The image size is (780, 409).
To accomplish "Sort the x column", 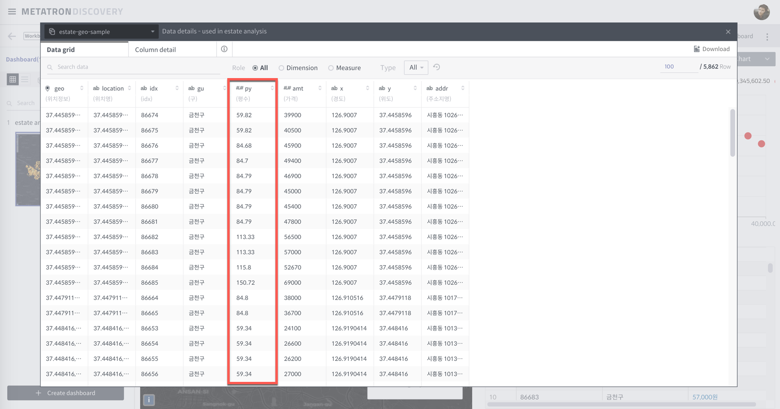I will (368, 88).
